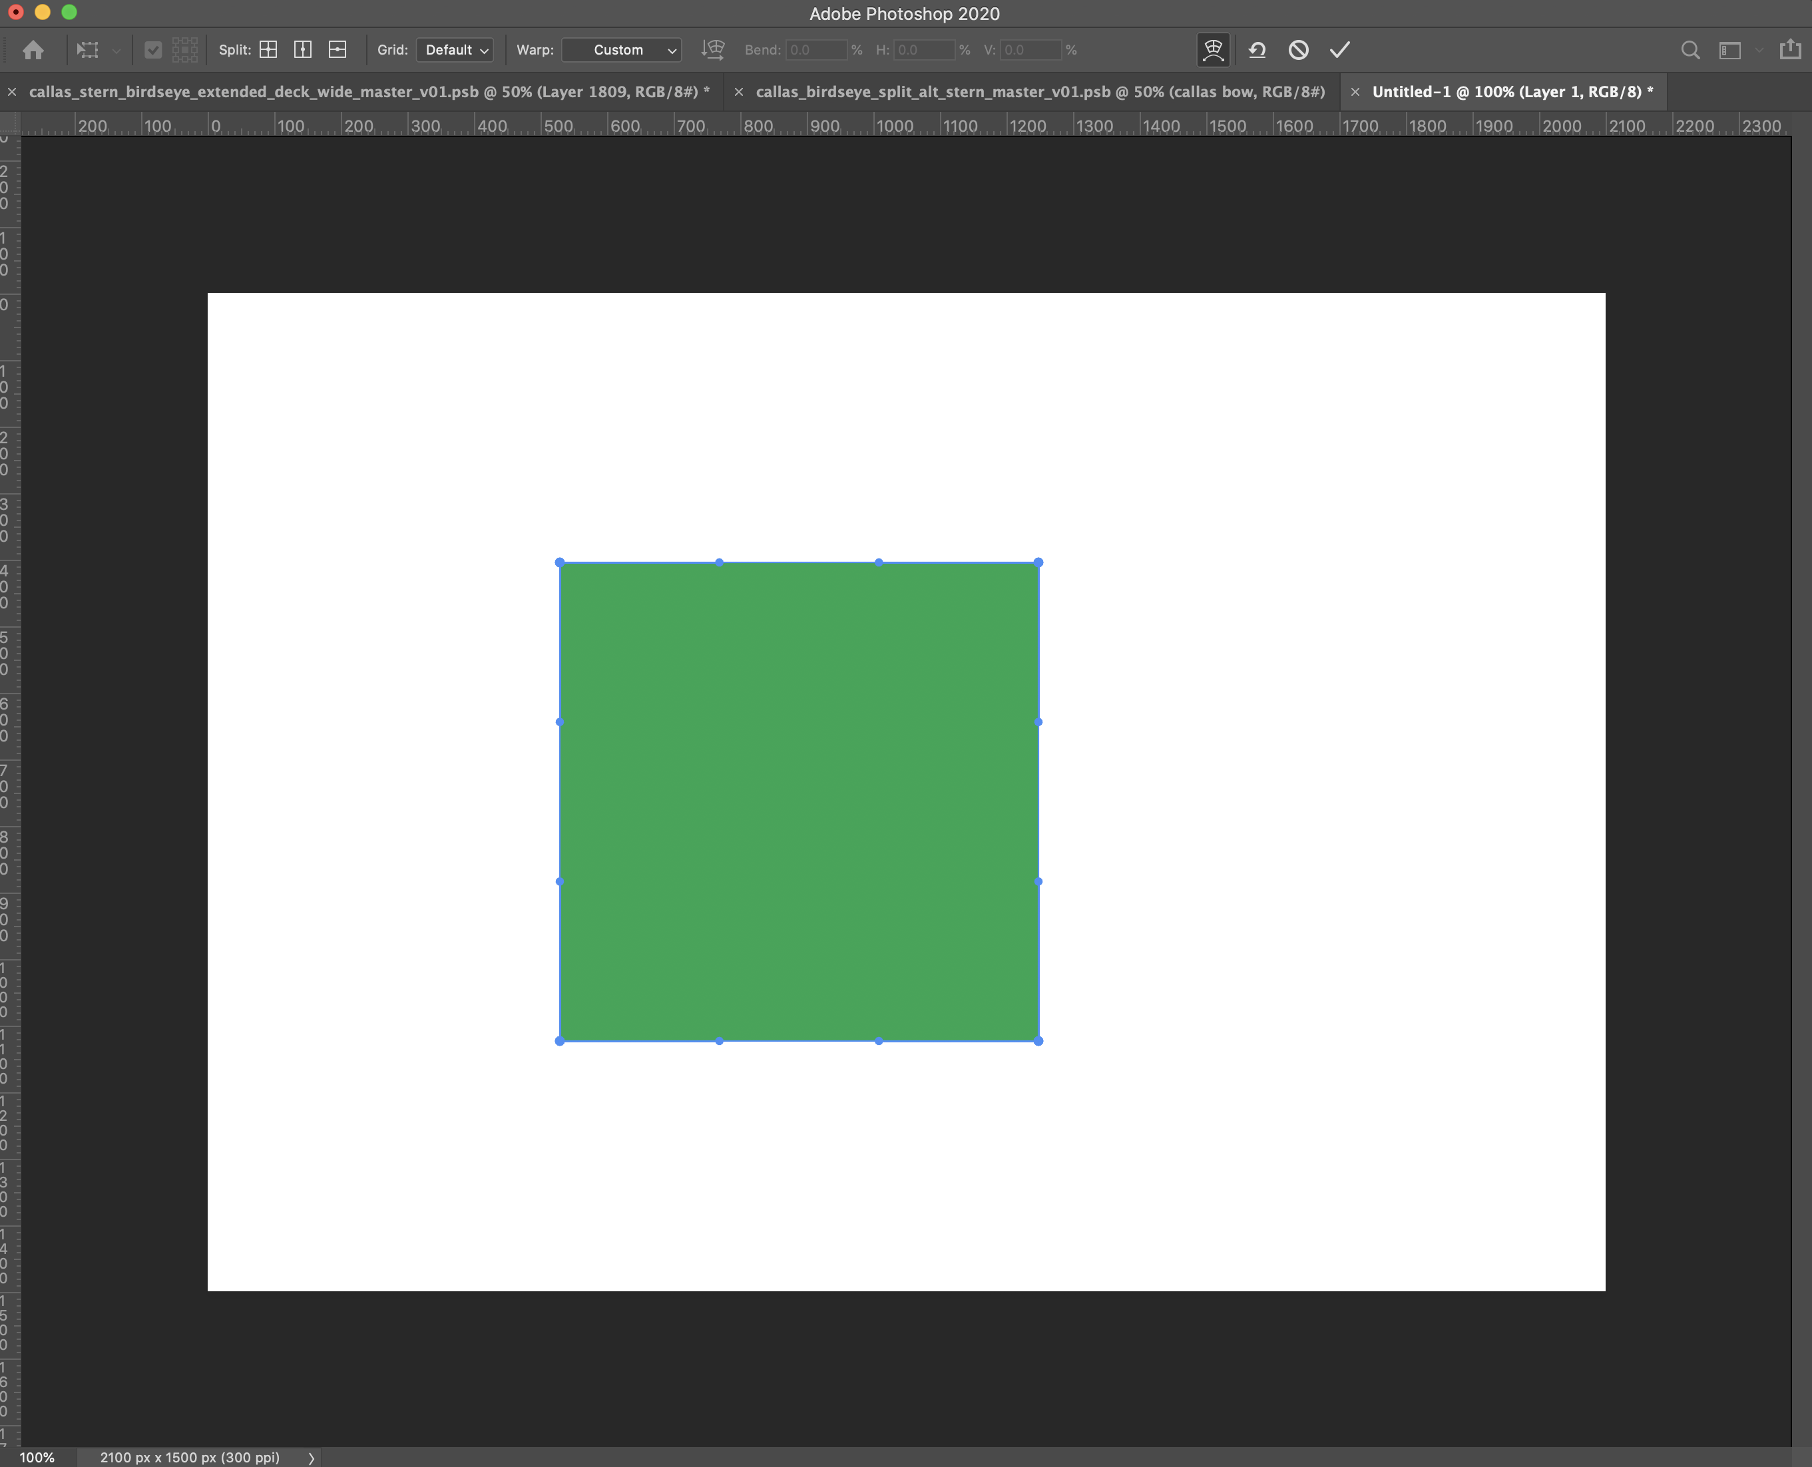This screenshot has height=1467, width=1812.
Task: Choose a workspace via the workspace icon
Action: pyautogui.click(x=1730, y=51)
